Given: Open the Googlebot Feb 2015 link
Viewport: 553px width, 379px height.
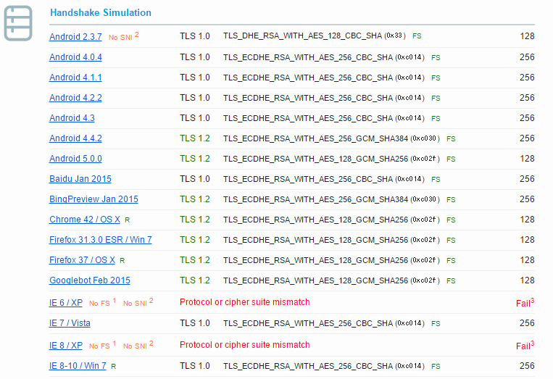Looking at the screenshot, I should point(90,280).
